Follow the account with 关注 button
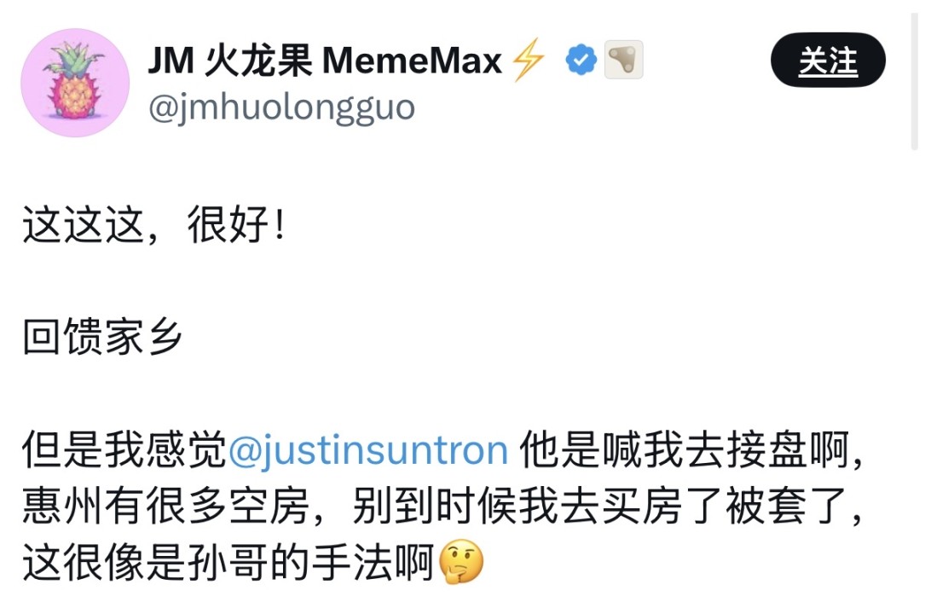 pyautogui.click(x=828, y=60)
